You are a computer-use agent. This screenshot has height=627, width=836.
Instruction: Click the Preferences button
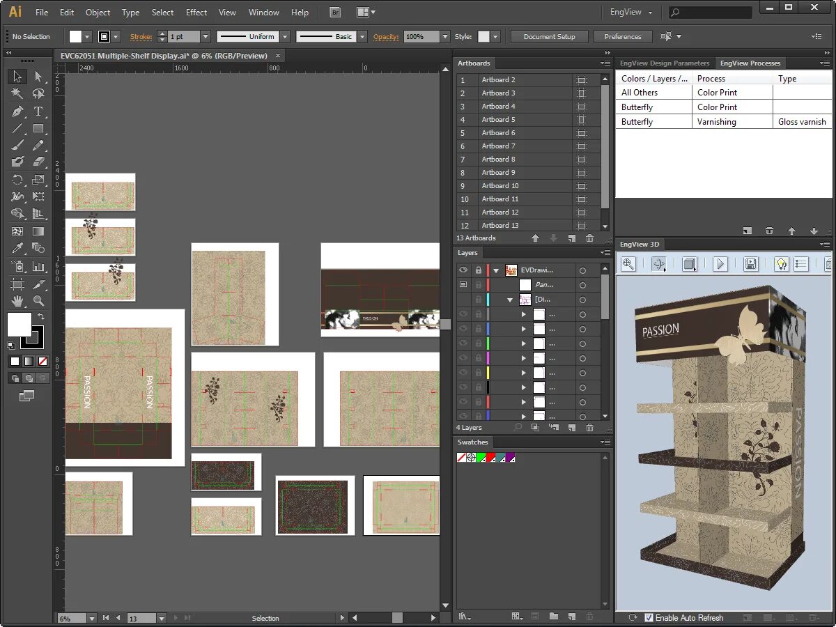click(622, 36)
